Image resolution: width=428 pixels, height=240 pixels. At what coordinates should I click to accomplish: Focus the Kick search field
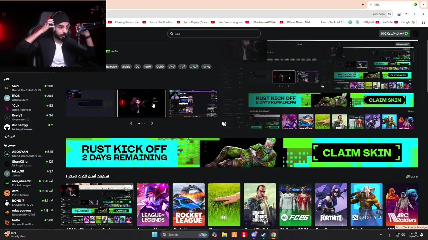click(214, 33)
